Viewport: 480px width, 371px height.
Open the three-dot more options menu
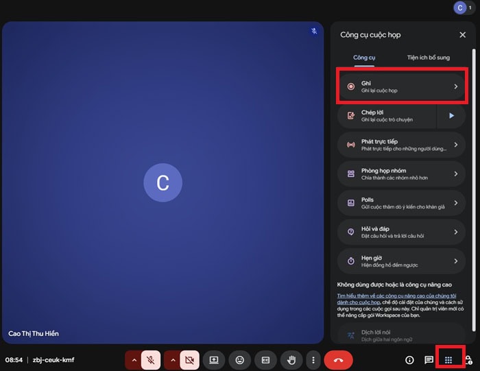[313, 359]
